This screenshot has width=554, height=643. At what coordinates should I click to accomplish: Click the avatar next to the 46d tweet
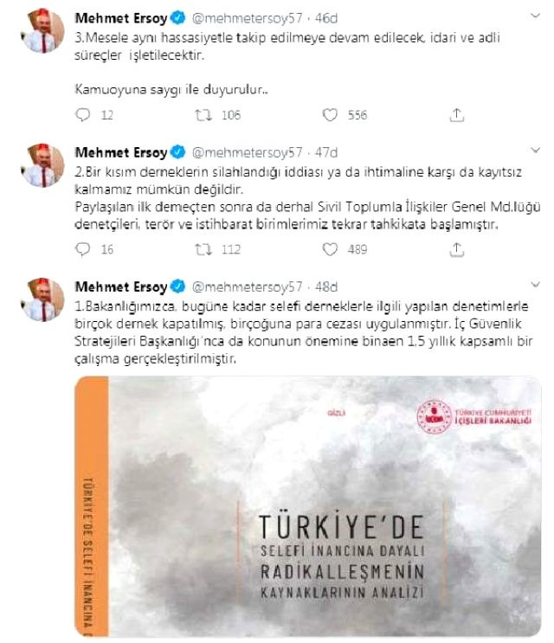coord(43,31)
